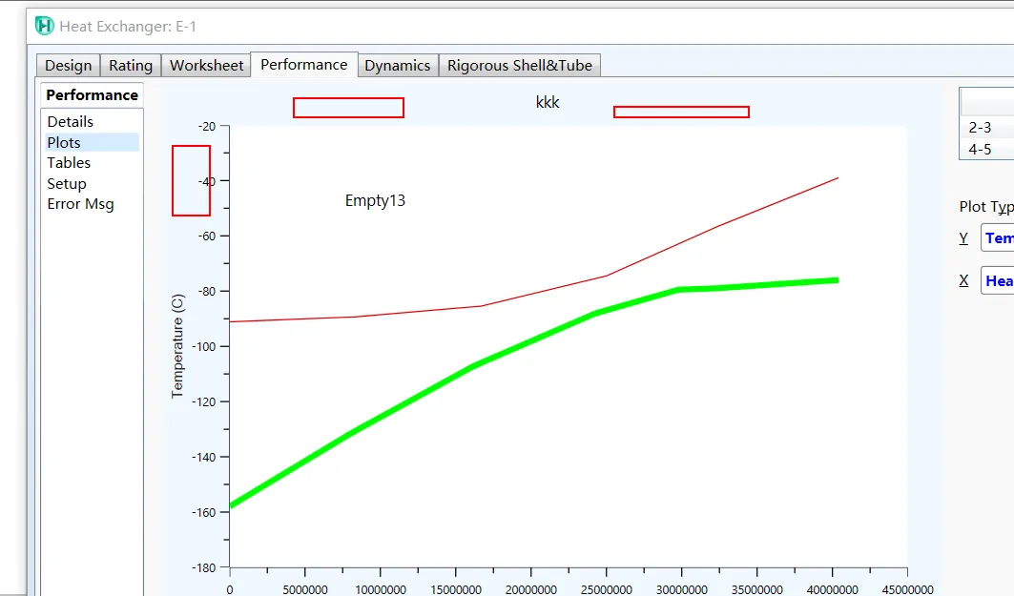The image size is (1014, 596).
Task: Click the Temperature (C) axis label
Action: tap(177, 346)
